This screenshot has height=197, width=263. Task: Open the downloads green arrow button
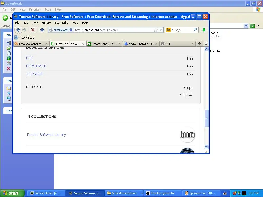pyautogui.click(x=204, y=30)
